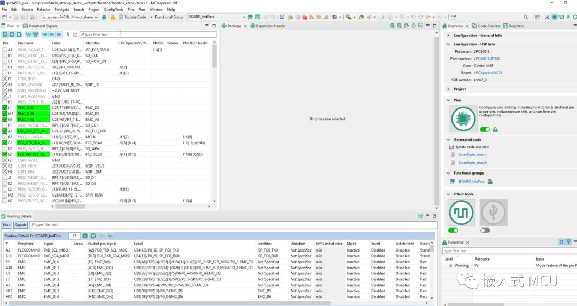Collapse the Generated code section
Viewport: 577px width, 306px height.
pyautogui.click(x=448, y=140)
